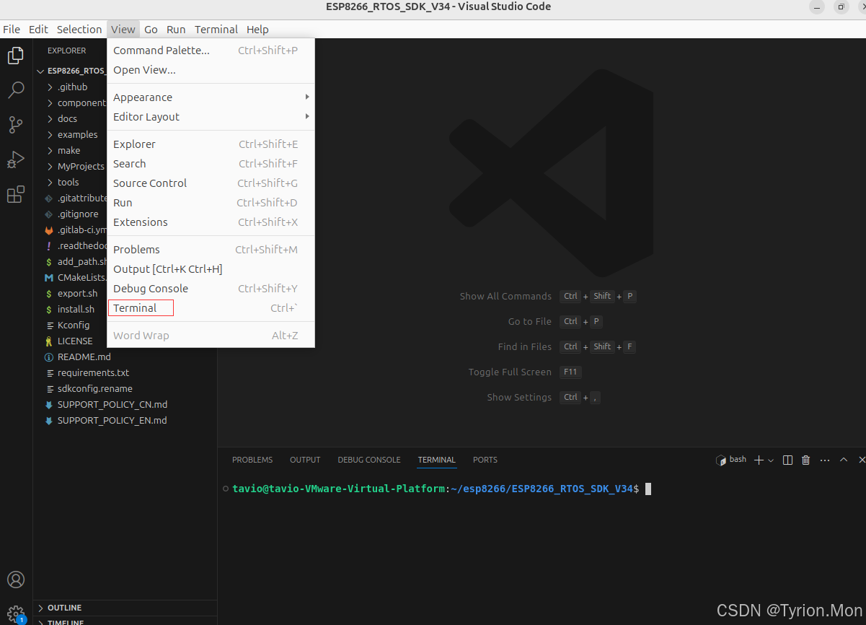Viewport: 866px width, 625px height.
Task: Choose Command Palette... from View menu
Action: tap(211, 51)
